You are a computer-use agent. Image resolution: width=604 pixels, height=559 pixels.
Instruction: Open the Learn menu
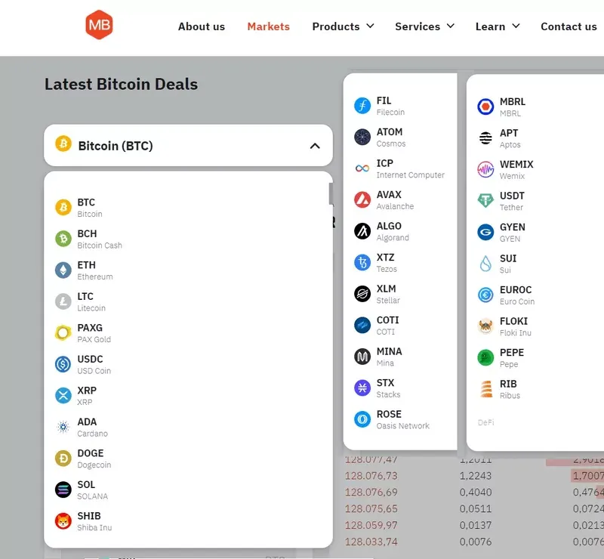click(x=490, y=26)
